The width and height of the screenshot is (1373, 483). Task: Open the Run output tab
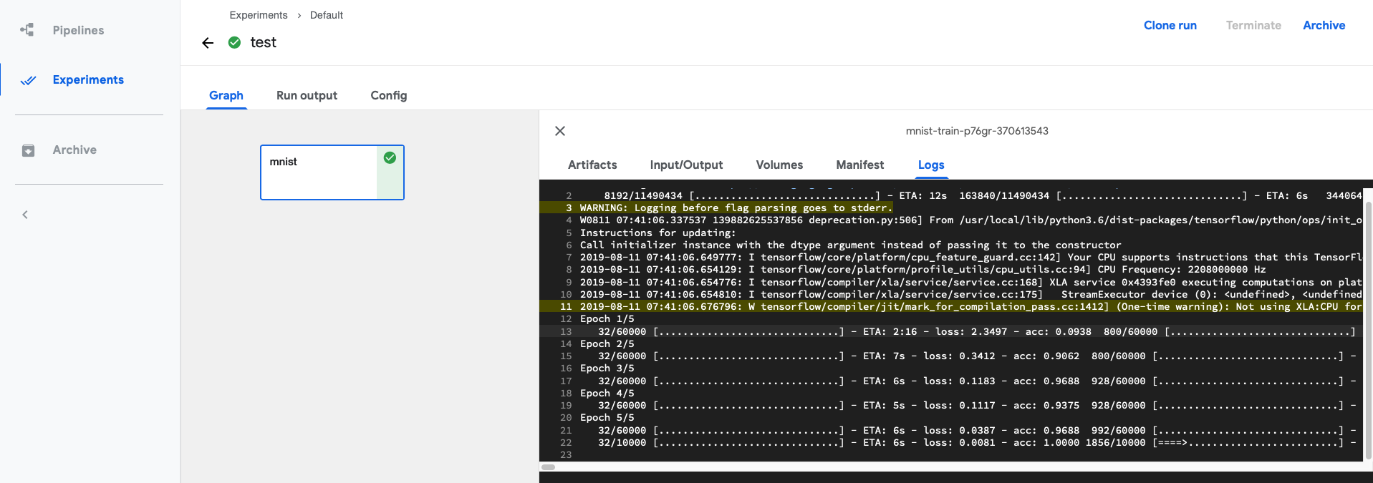tap(307, 96)
